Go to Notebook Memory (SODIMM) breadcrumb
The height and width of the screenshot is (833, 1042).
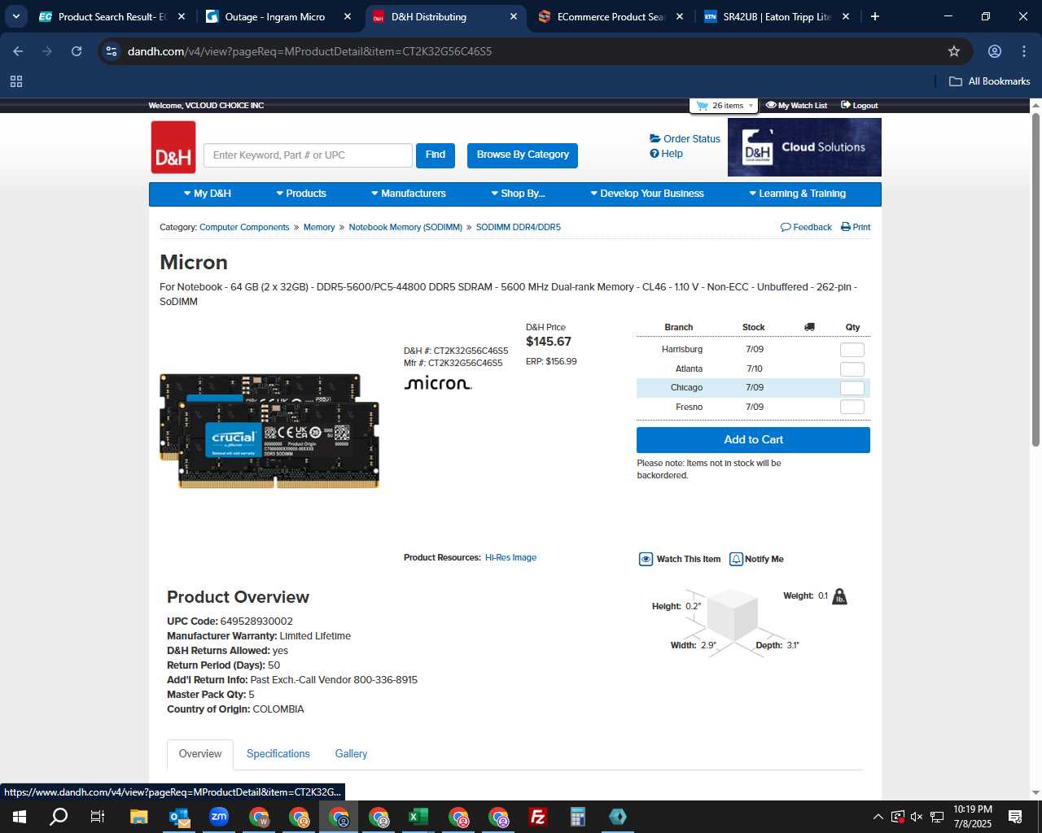[x=405, y=228]
